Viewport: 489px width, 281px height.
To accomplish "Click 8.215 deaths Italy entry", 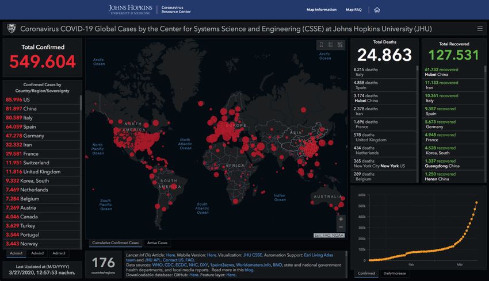I will pyautogui.click(x=384, y=72).
